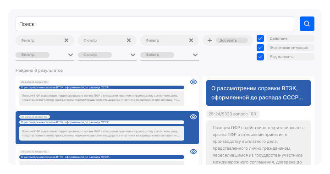Viewport: 330px width, 174px height.
Task: Click the Действие label text
Action: point(279,38)
